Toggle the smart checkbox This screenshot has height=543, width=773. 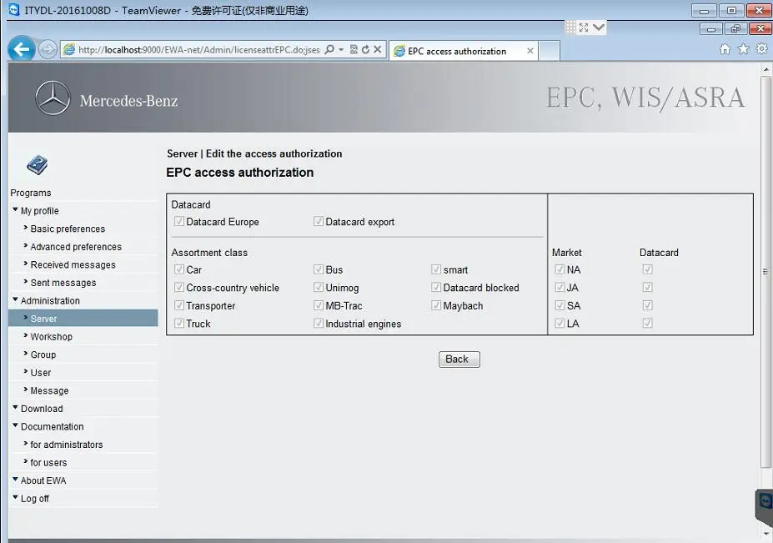(436, 269)
